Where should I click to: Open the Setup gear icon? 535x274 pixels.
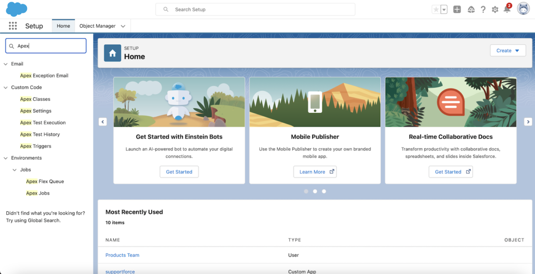pos(495,10)
